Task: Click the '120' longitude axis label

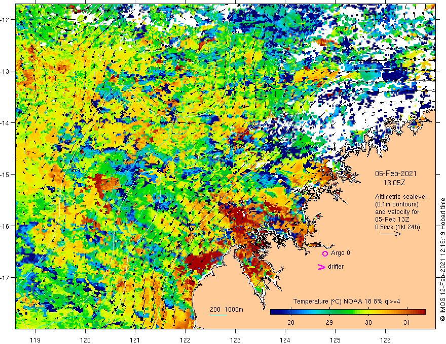Action: pos(85,340)
